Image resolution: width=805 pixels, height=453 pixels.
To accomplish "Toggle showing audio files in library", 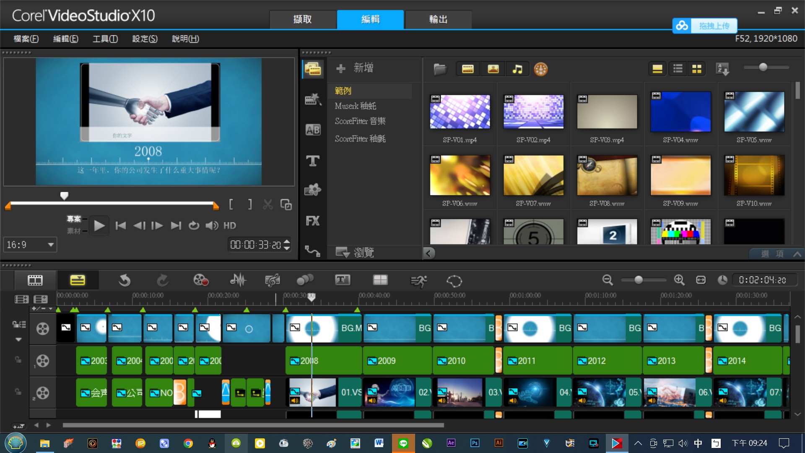I will coord(517,69).
